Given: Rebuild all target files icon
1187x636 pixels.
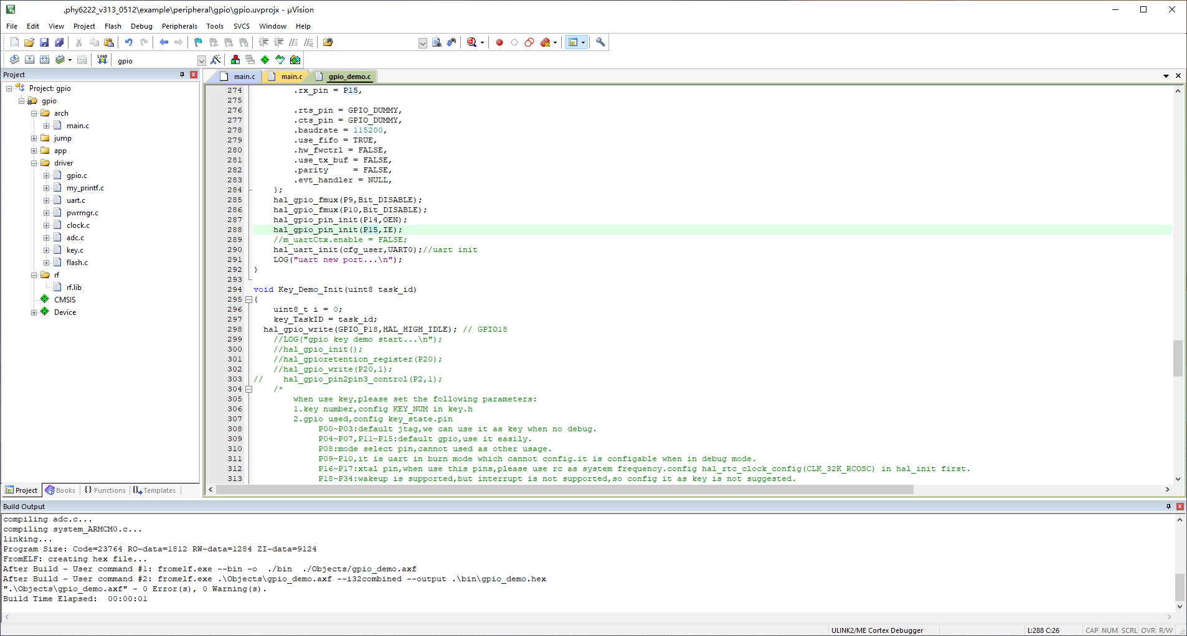Looking at the screenshot, I should tap(44, 60).
